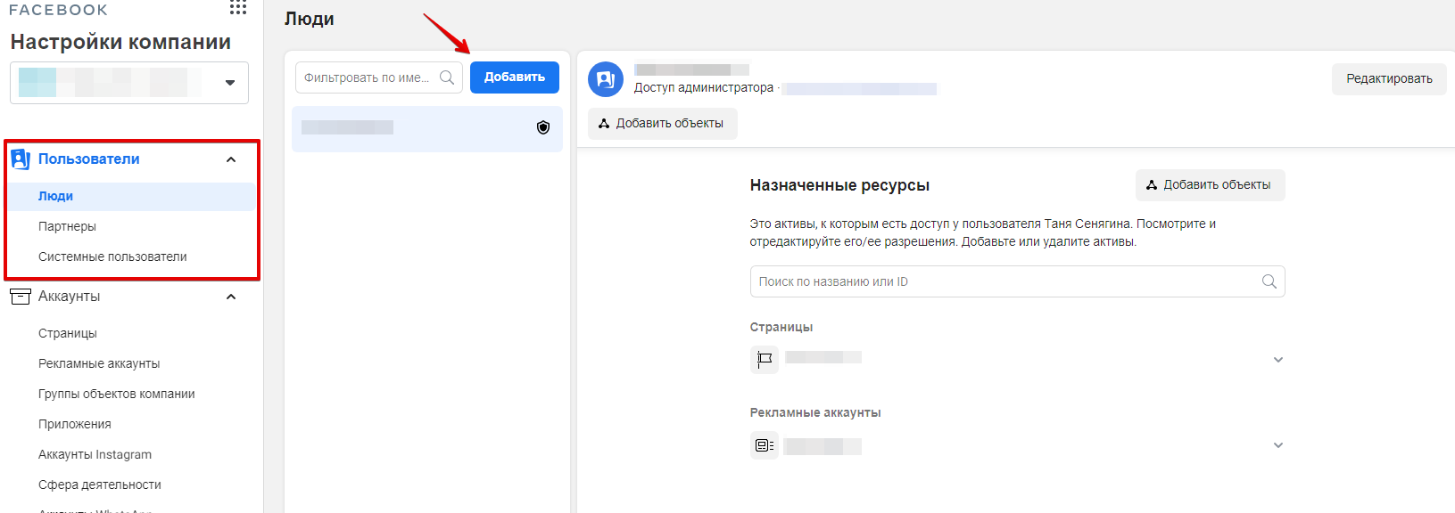
Task: Open the Facebook apps grid icon
Action: pos(237,7)
